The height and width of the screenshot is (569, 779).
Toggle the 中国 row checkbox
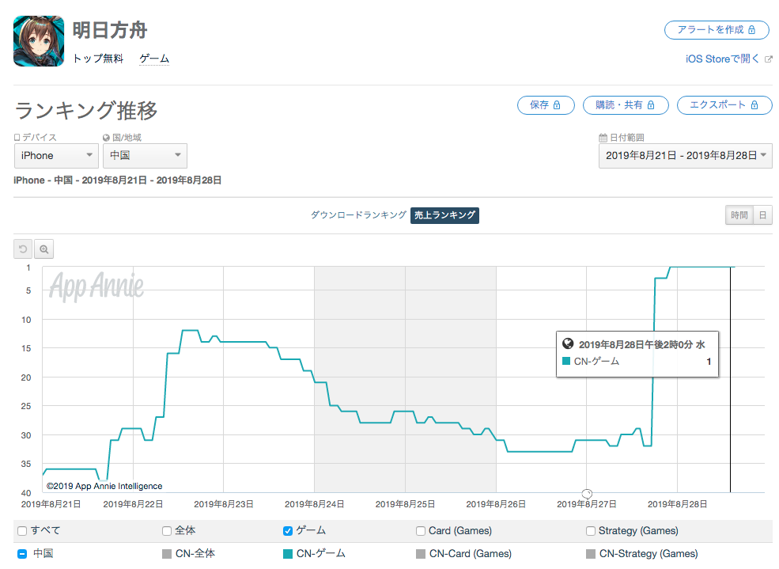22,554
